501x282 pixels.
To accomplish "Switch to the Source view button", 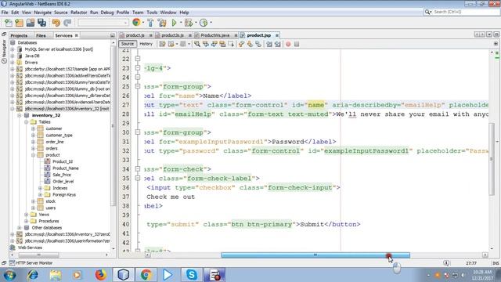I will [127, 44].
